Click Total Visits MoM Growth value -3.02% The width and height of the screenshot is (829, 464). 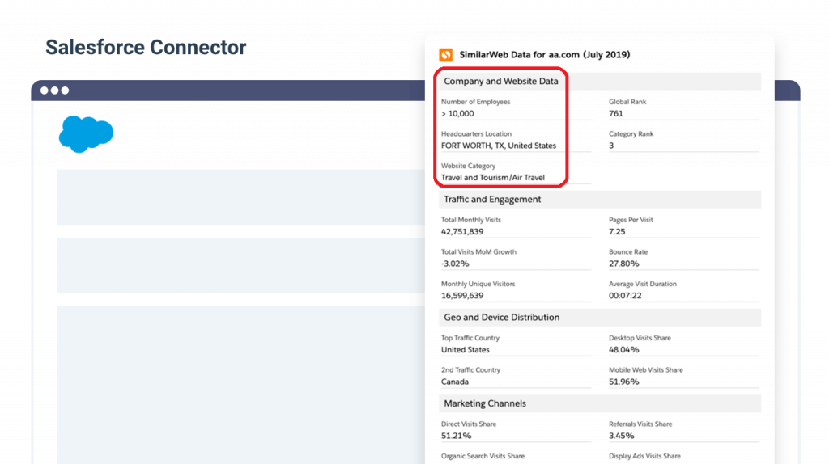click(x=455, y=264)
